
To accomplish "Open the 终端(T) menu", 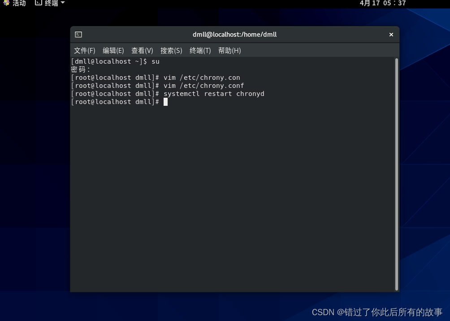I will (x=200, y=50).
